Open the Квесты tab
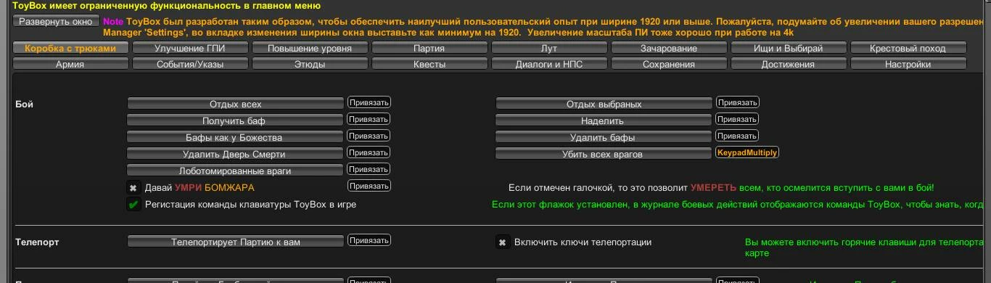Image resolution: width=991 pixels, height=283 pixels. point(429,64)
